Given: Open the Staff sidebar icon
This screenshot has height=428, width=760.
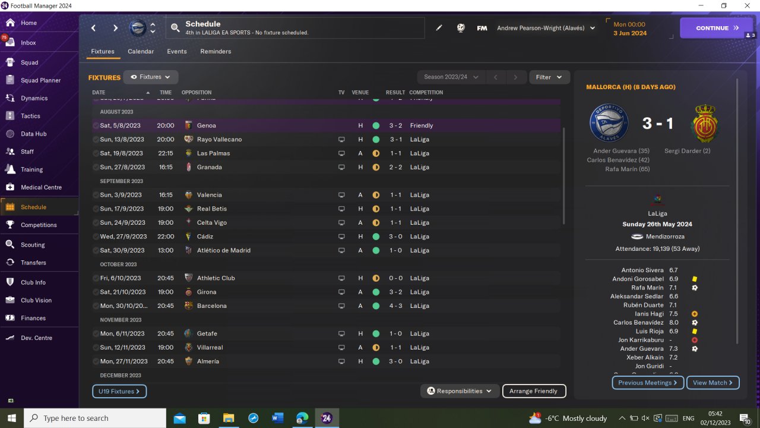Looking at the screenshot, I should pos(10,152).
